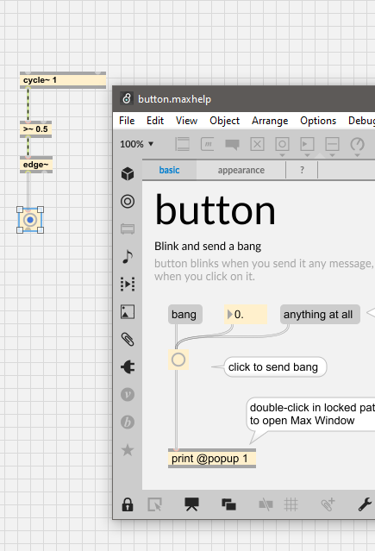This screenshot has width=375, height=551.
Task: Select the edge~ object
Action: point(36,165)
